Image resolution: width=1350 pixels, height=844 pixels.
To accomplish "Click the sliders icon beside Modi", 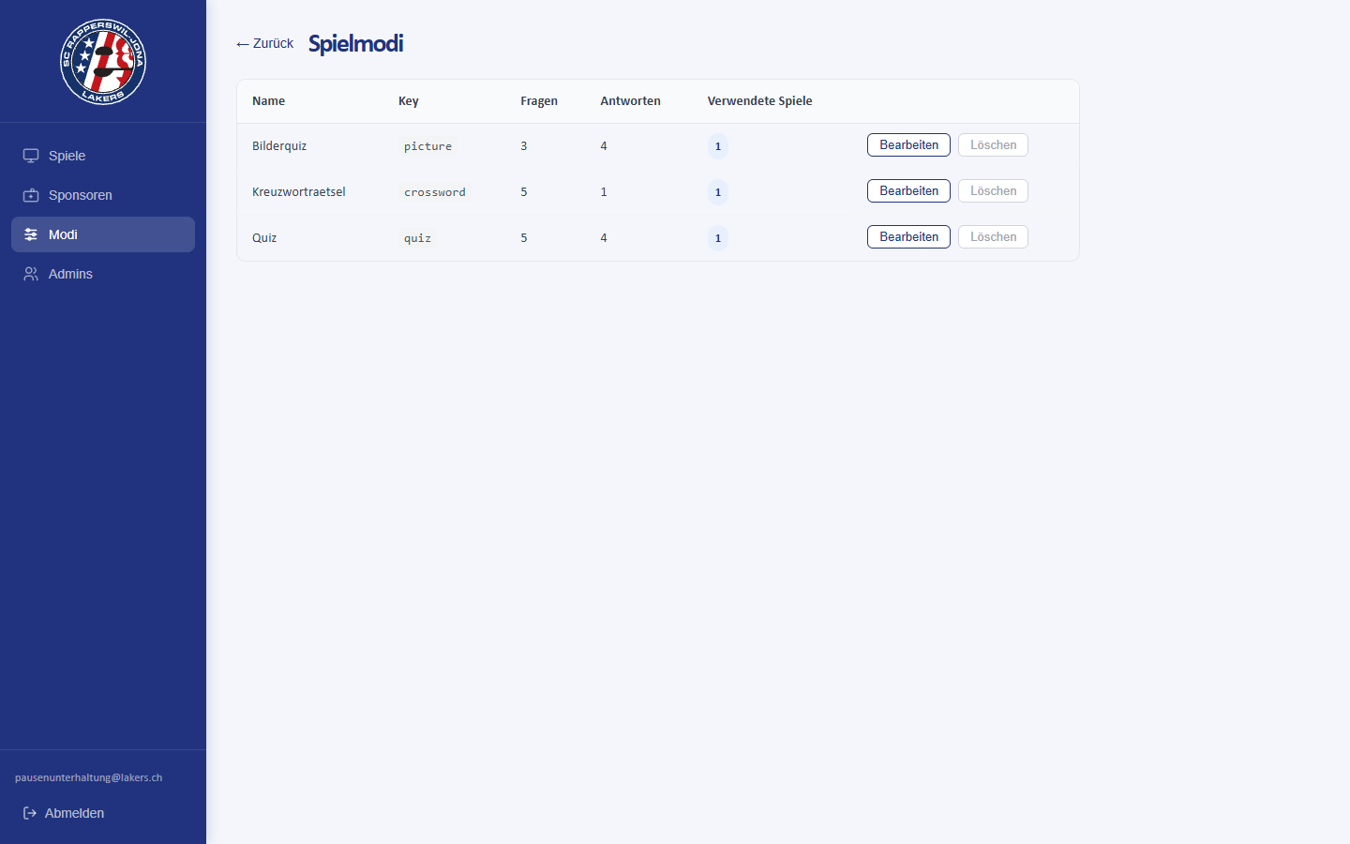I will tap(31, 234).
